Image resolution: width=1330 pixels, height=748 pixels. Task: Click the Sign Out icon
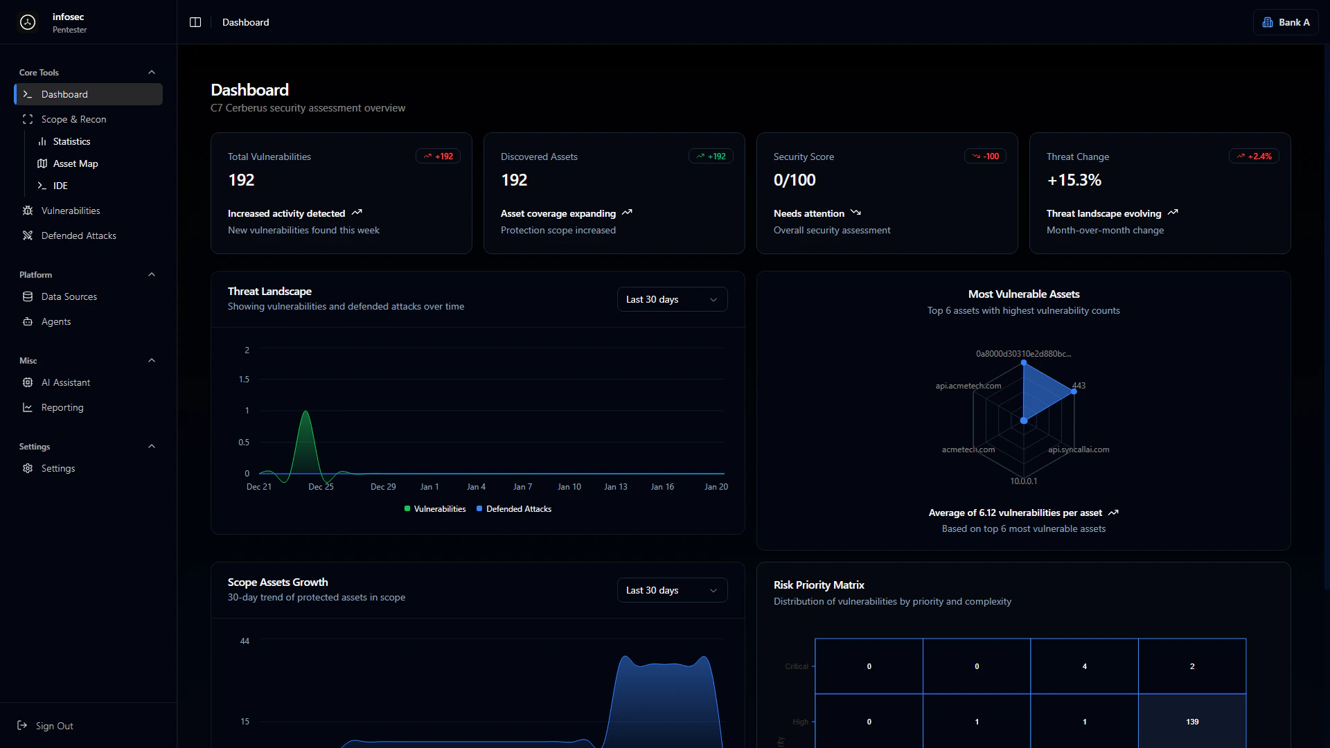point(22,725)
